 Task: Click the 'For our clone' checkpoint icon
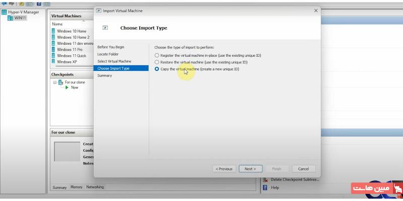pos(60,82)
